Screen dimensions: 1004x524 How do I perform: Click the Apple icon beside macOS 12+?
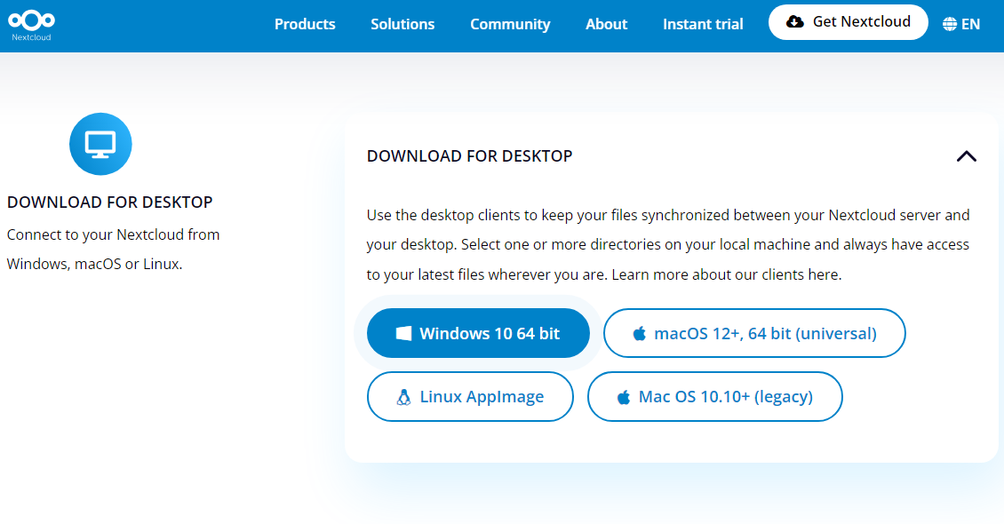coord(639,333)
